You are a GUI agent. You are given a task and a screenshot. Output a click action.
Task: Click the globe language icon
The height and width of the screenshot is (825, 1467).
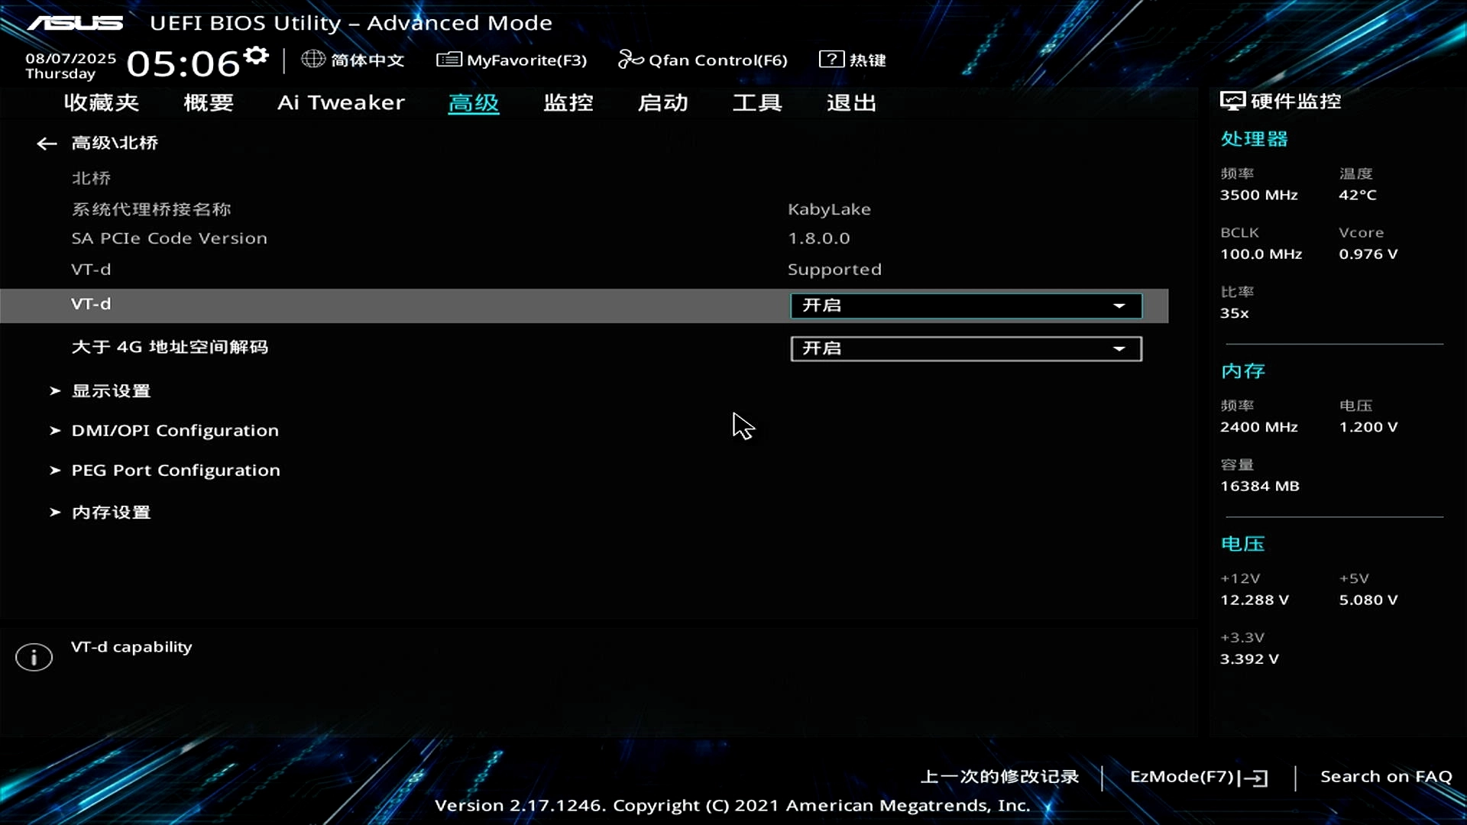(313, 59)
